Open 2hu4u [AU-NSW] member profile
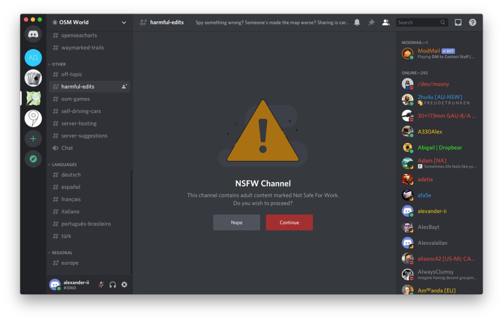 coord(439,100)
